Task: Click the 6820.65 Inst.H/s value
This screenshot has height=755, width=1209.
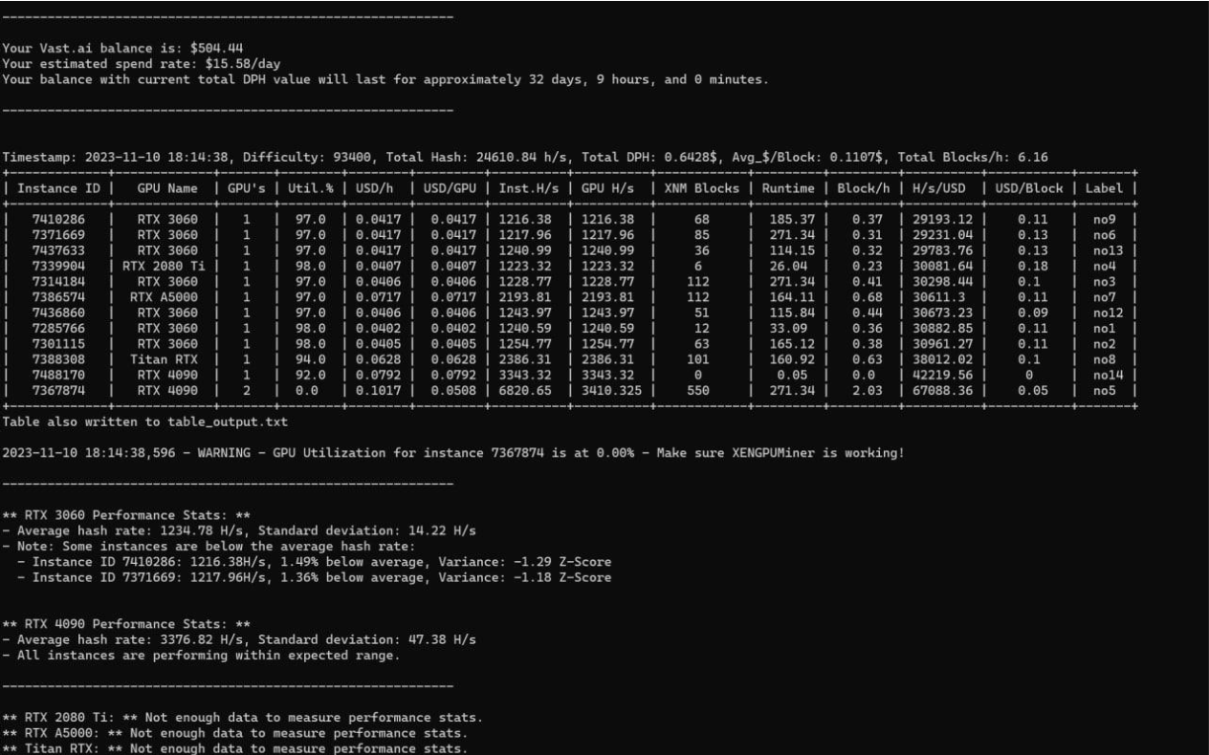Action: point(525,390)
